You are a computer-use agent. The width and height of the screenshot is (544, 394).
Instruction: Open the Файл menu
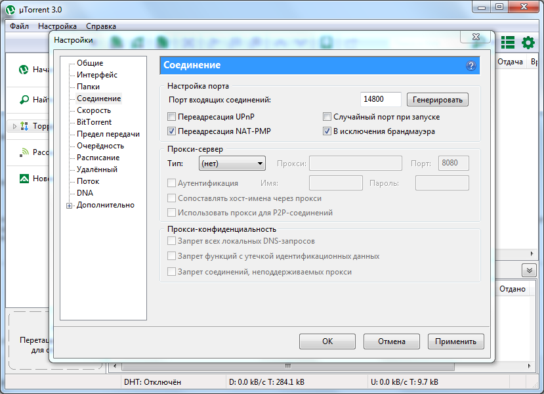(x=19, y=26)
